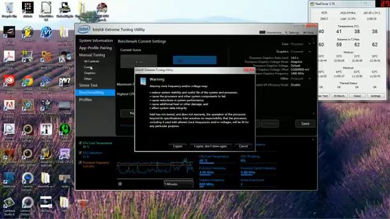Click the Processor Graphics Ratio Limit value 14.0 x
The height and width of the screenshot is (219, 390).
[294, 58]
